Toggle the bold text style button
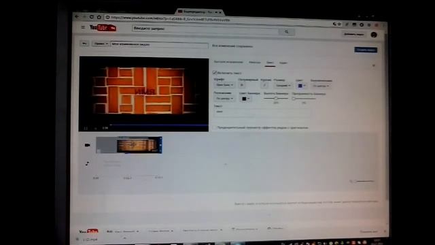This screenshot has width=435, height=245. coord(242,85)
